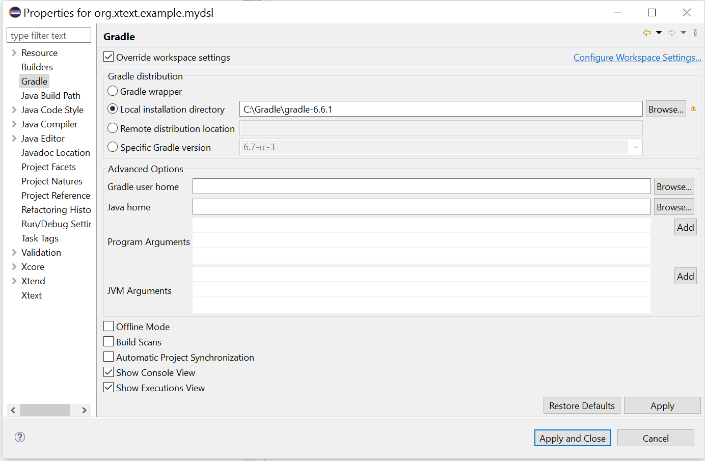Expand the Java Editor node
705x461 pixels.
coord(14,138)
